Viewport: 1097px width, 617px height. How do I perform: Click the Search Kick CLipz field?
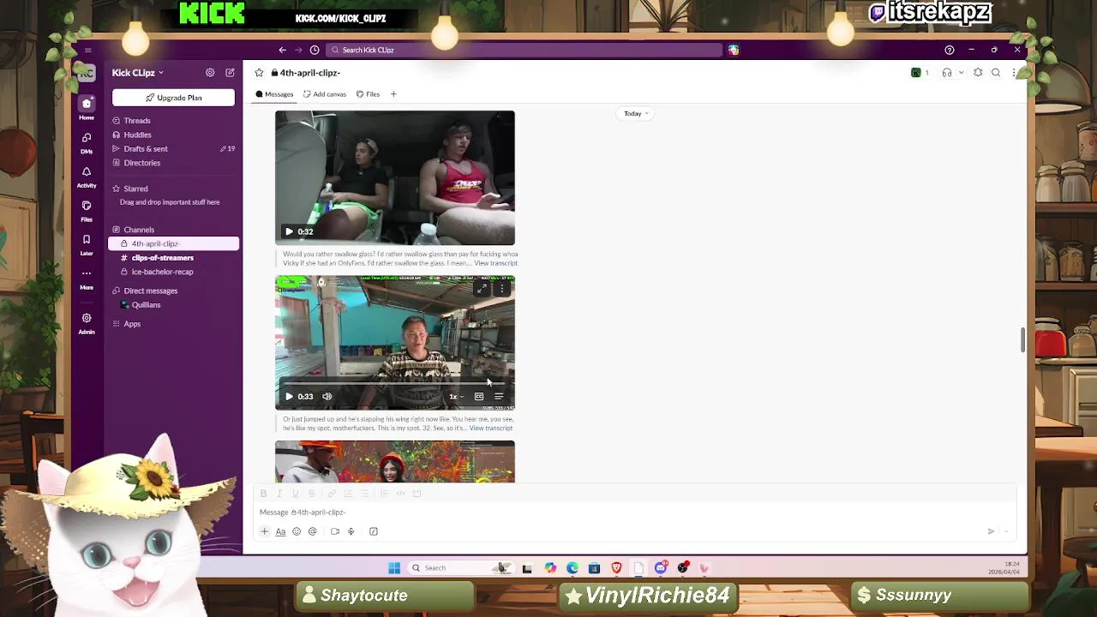coord(525,50)
